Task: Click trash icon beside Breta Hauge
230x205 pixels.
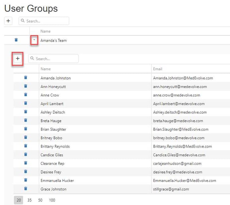Action: 26,121
